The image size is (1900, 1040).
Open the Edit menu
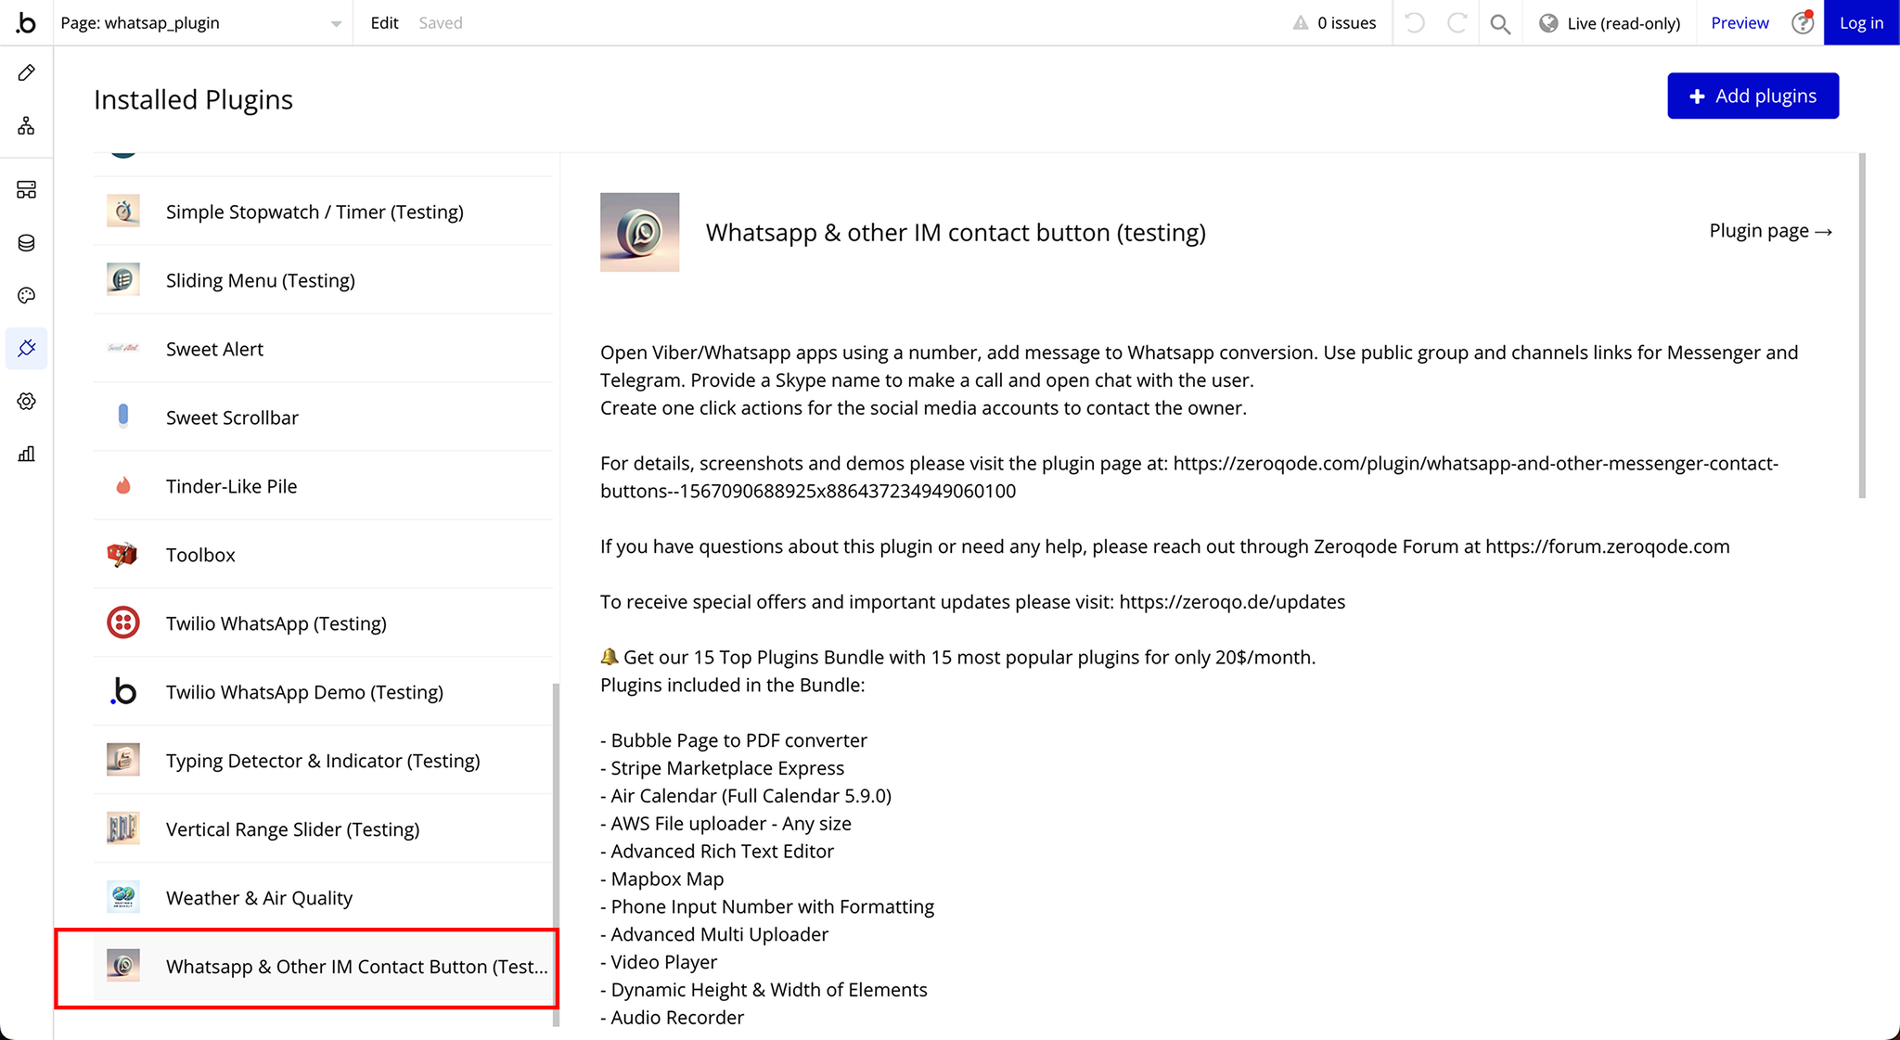[384, 23]
